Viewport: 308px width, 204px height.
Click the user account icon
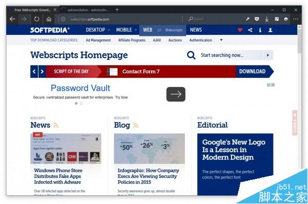click(271, 30)
